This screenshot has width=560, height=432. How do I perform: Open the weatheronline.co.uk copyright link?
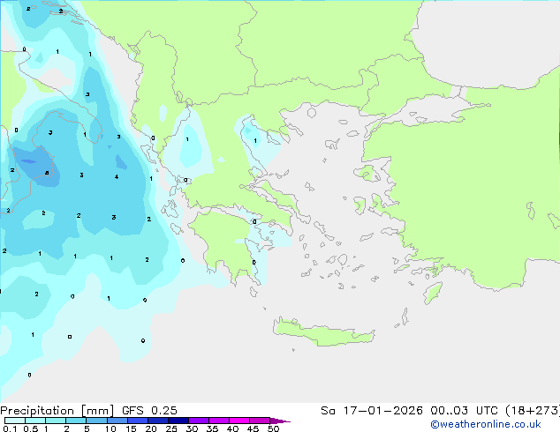tap(486, 424)
